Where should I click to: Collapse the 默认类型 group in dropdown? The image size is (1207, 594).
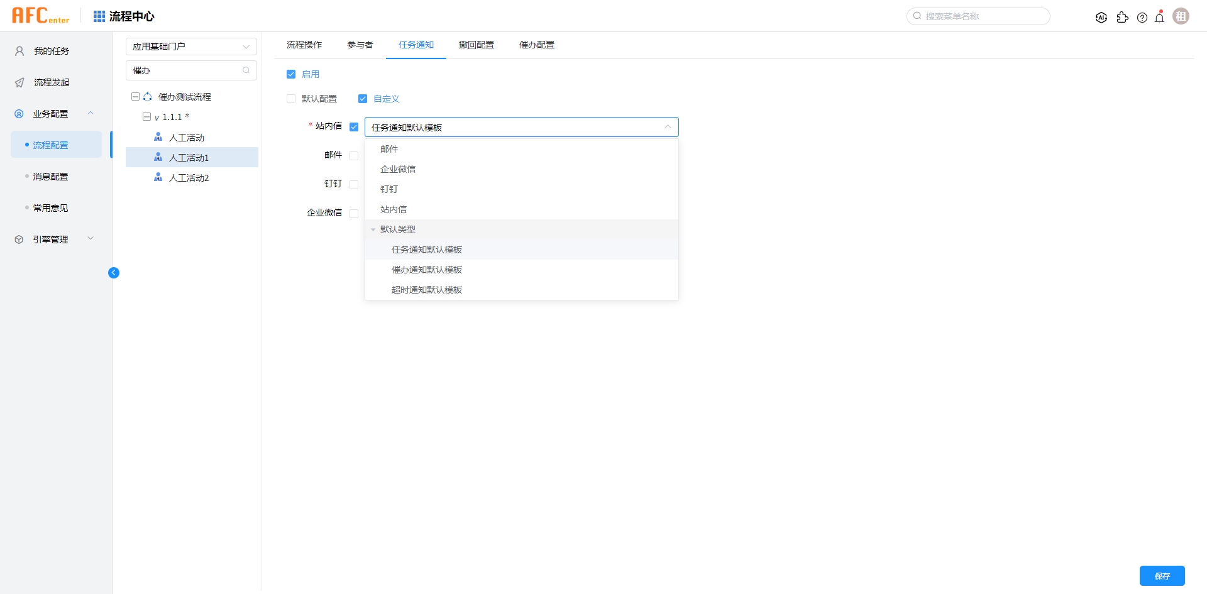coord(373,229)
